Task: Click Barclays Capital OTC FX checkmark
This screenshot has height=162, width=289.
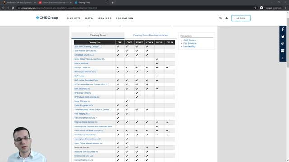Action: coord(167,67)
